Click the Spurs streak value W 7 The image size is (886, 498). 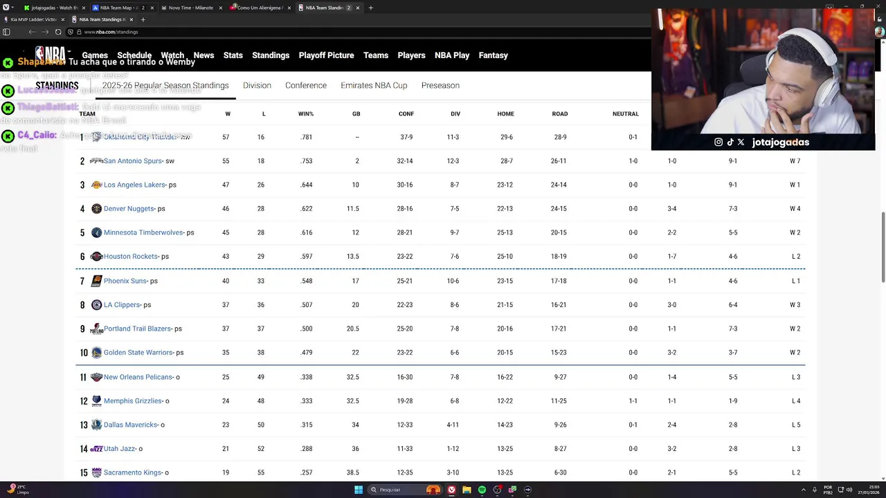click(x=795, y=161)
